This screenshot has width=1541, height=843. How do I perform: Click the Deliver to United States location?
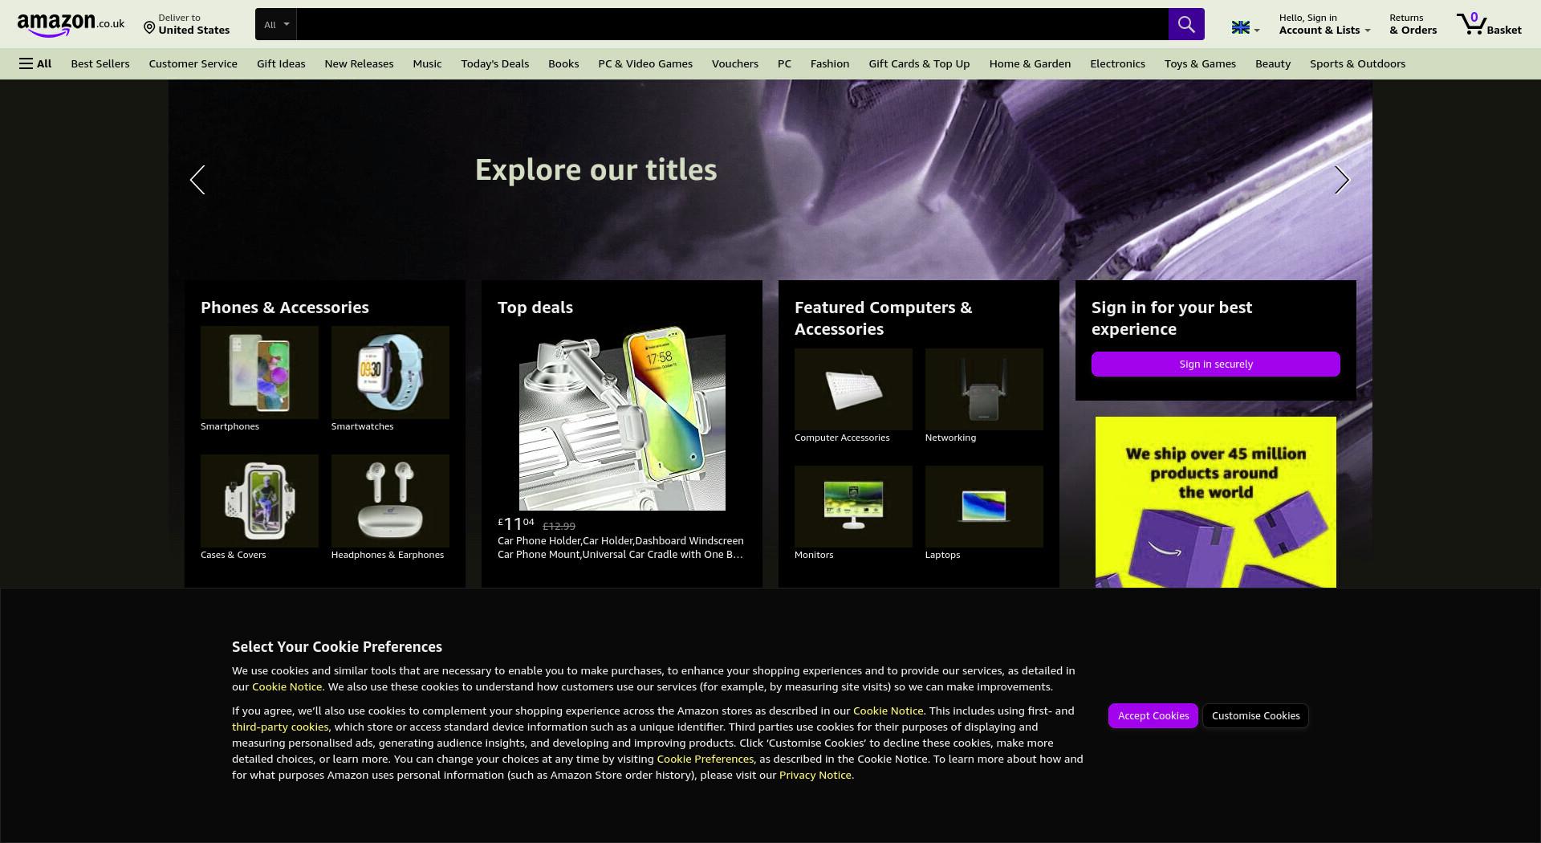[187, 24]
